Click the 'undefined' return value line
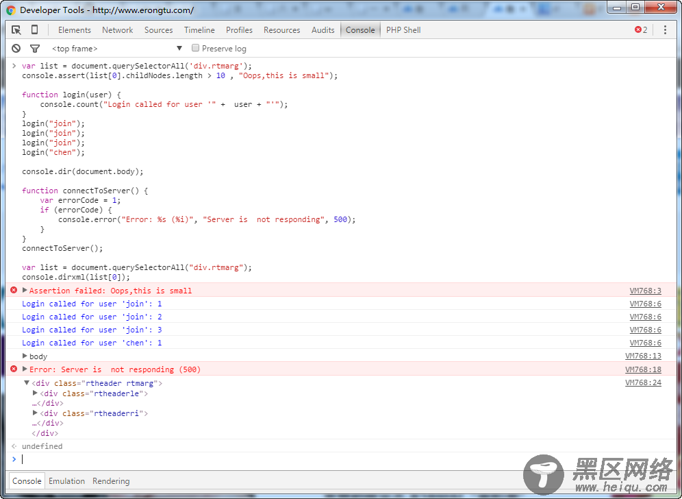The height and width of the screenshot is (499, 682). [42, 446]
